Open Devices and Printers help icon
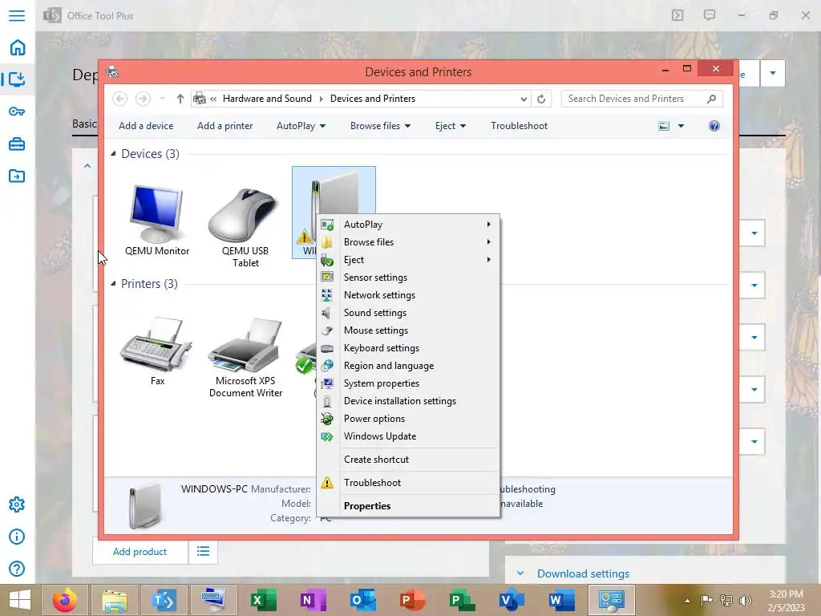 714,126
